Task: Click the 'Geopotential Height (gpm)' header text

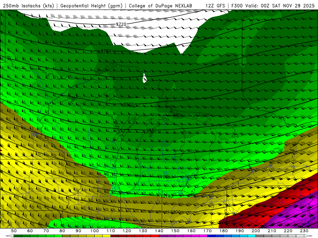Action: tap(91, 6)
